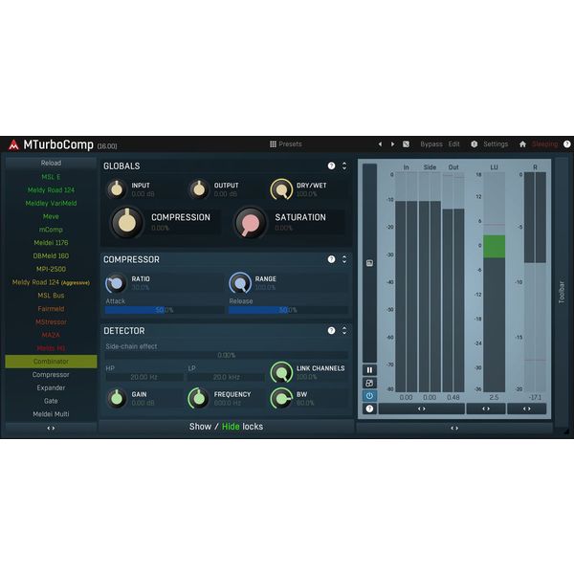Click the random preset dice icon
574x574 pixels.
[406, 144]
